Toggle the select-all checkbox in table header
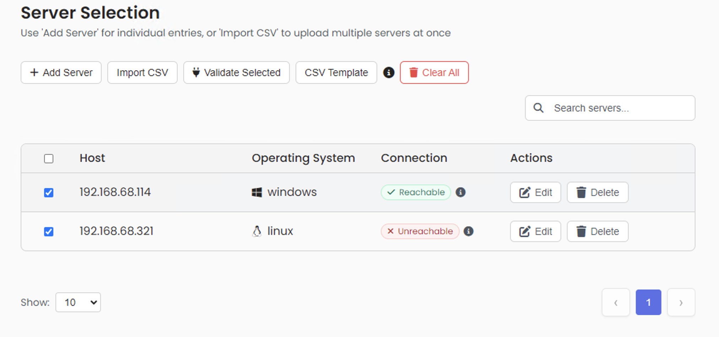719x337 pixels. click(x=49, y=159)
